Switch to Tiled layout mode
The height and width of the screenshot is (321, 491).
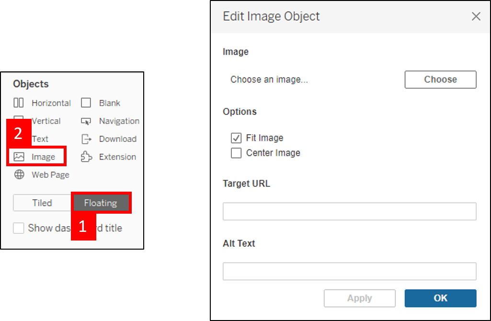[x=42, y=203]
